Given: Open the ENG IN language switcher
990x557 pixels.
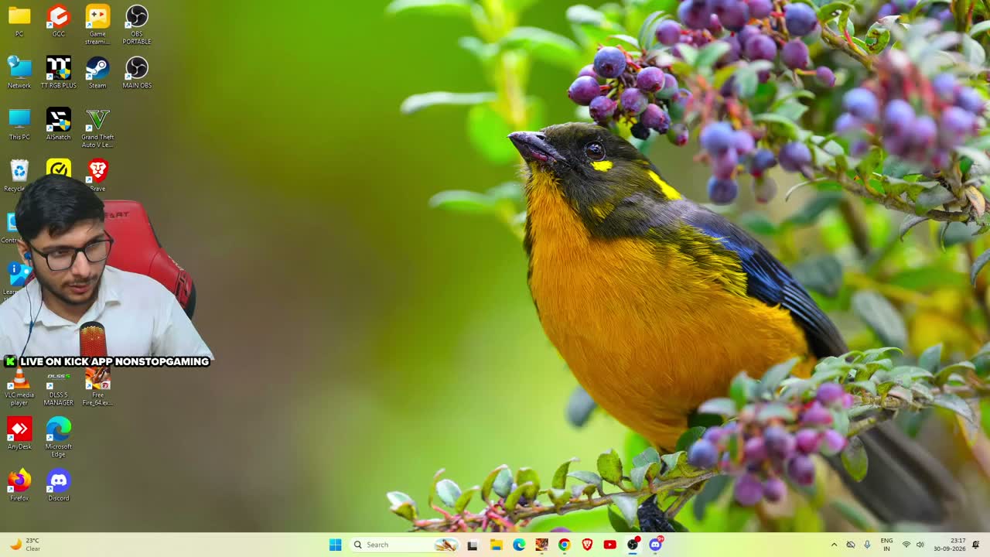Looking at the screenshot, I should click(x=886, y=545).
